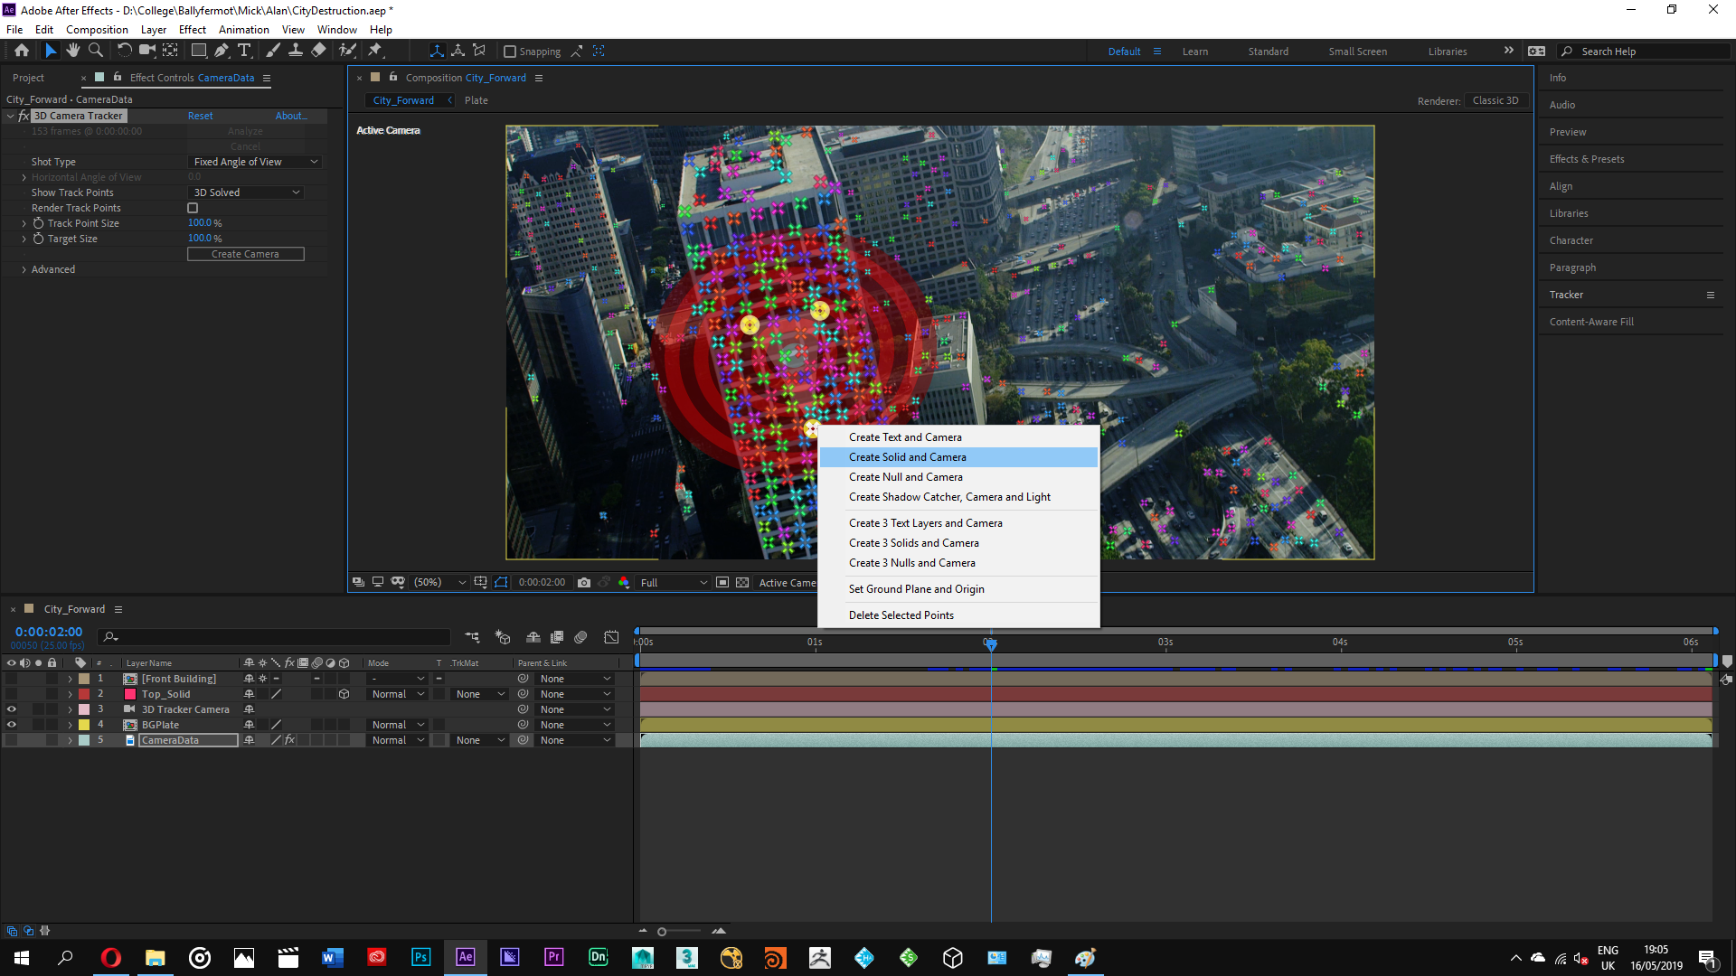Select the Pan Behind anchor point tool
The height and width of the screenshot is (976, 1736).
170,51
